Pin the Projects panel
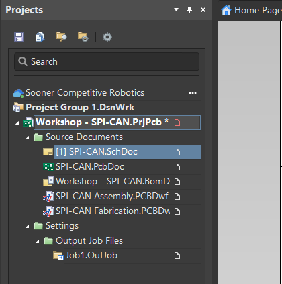The width and height of the screenshot is (282, 284). pyautogui.click(x=189, y=9)
